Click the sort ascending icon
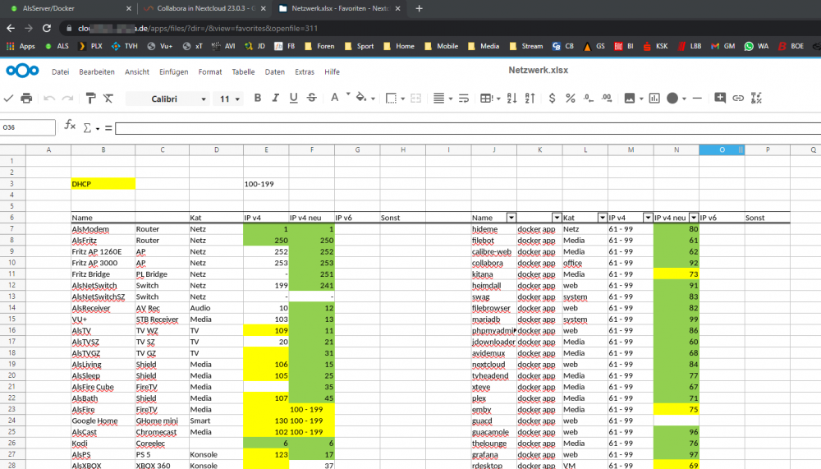The width and height of the screenshot is (821, 469). tap(511, 98)
